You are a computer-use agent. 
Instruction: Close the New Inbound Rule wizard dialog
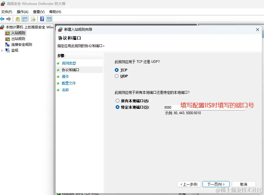(x=257, y=30)
